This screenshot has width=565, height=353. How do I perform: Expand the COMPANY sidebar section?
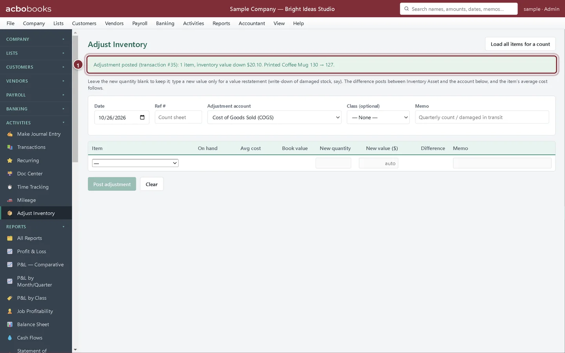36,39
